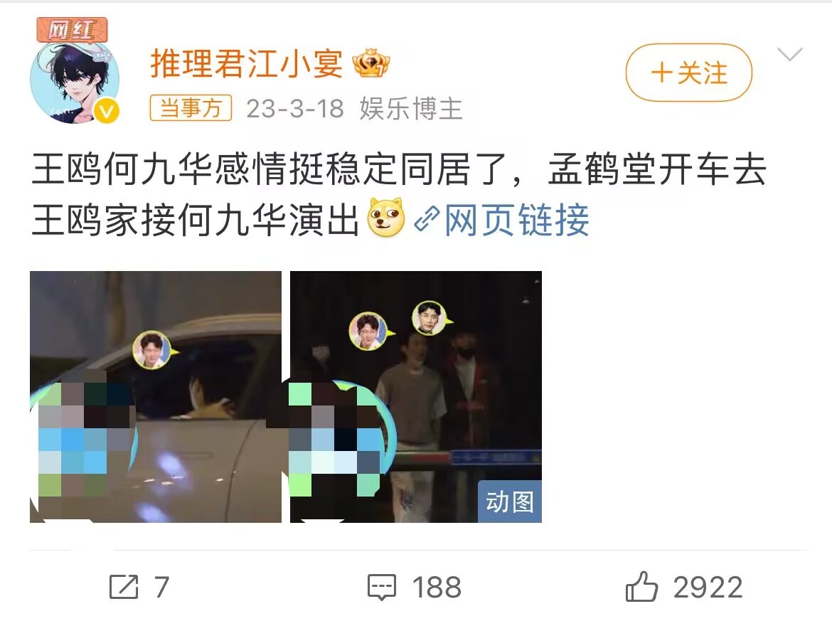Open the poster's anime avatar profile picture

point(74,80)
